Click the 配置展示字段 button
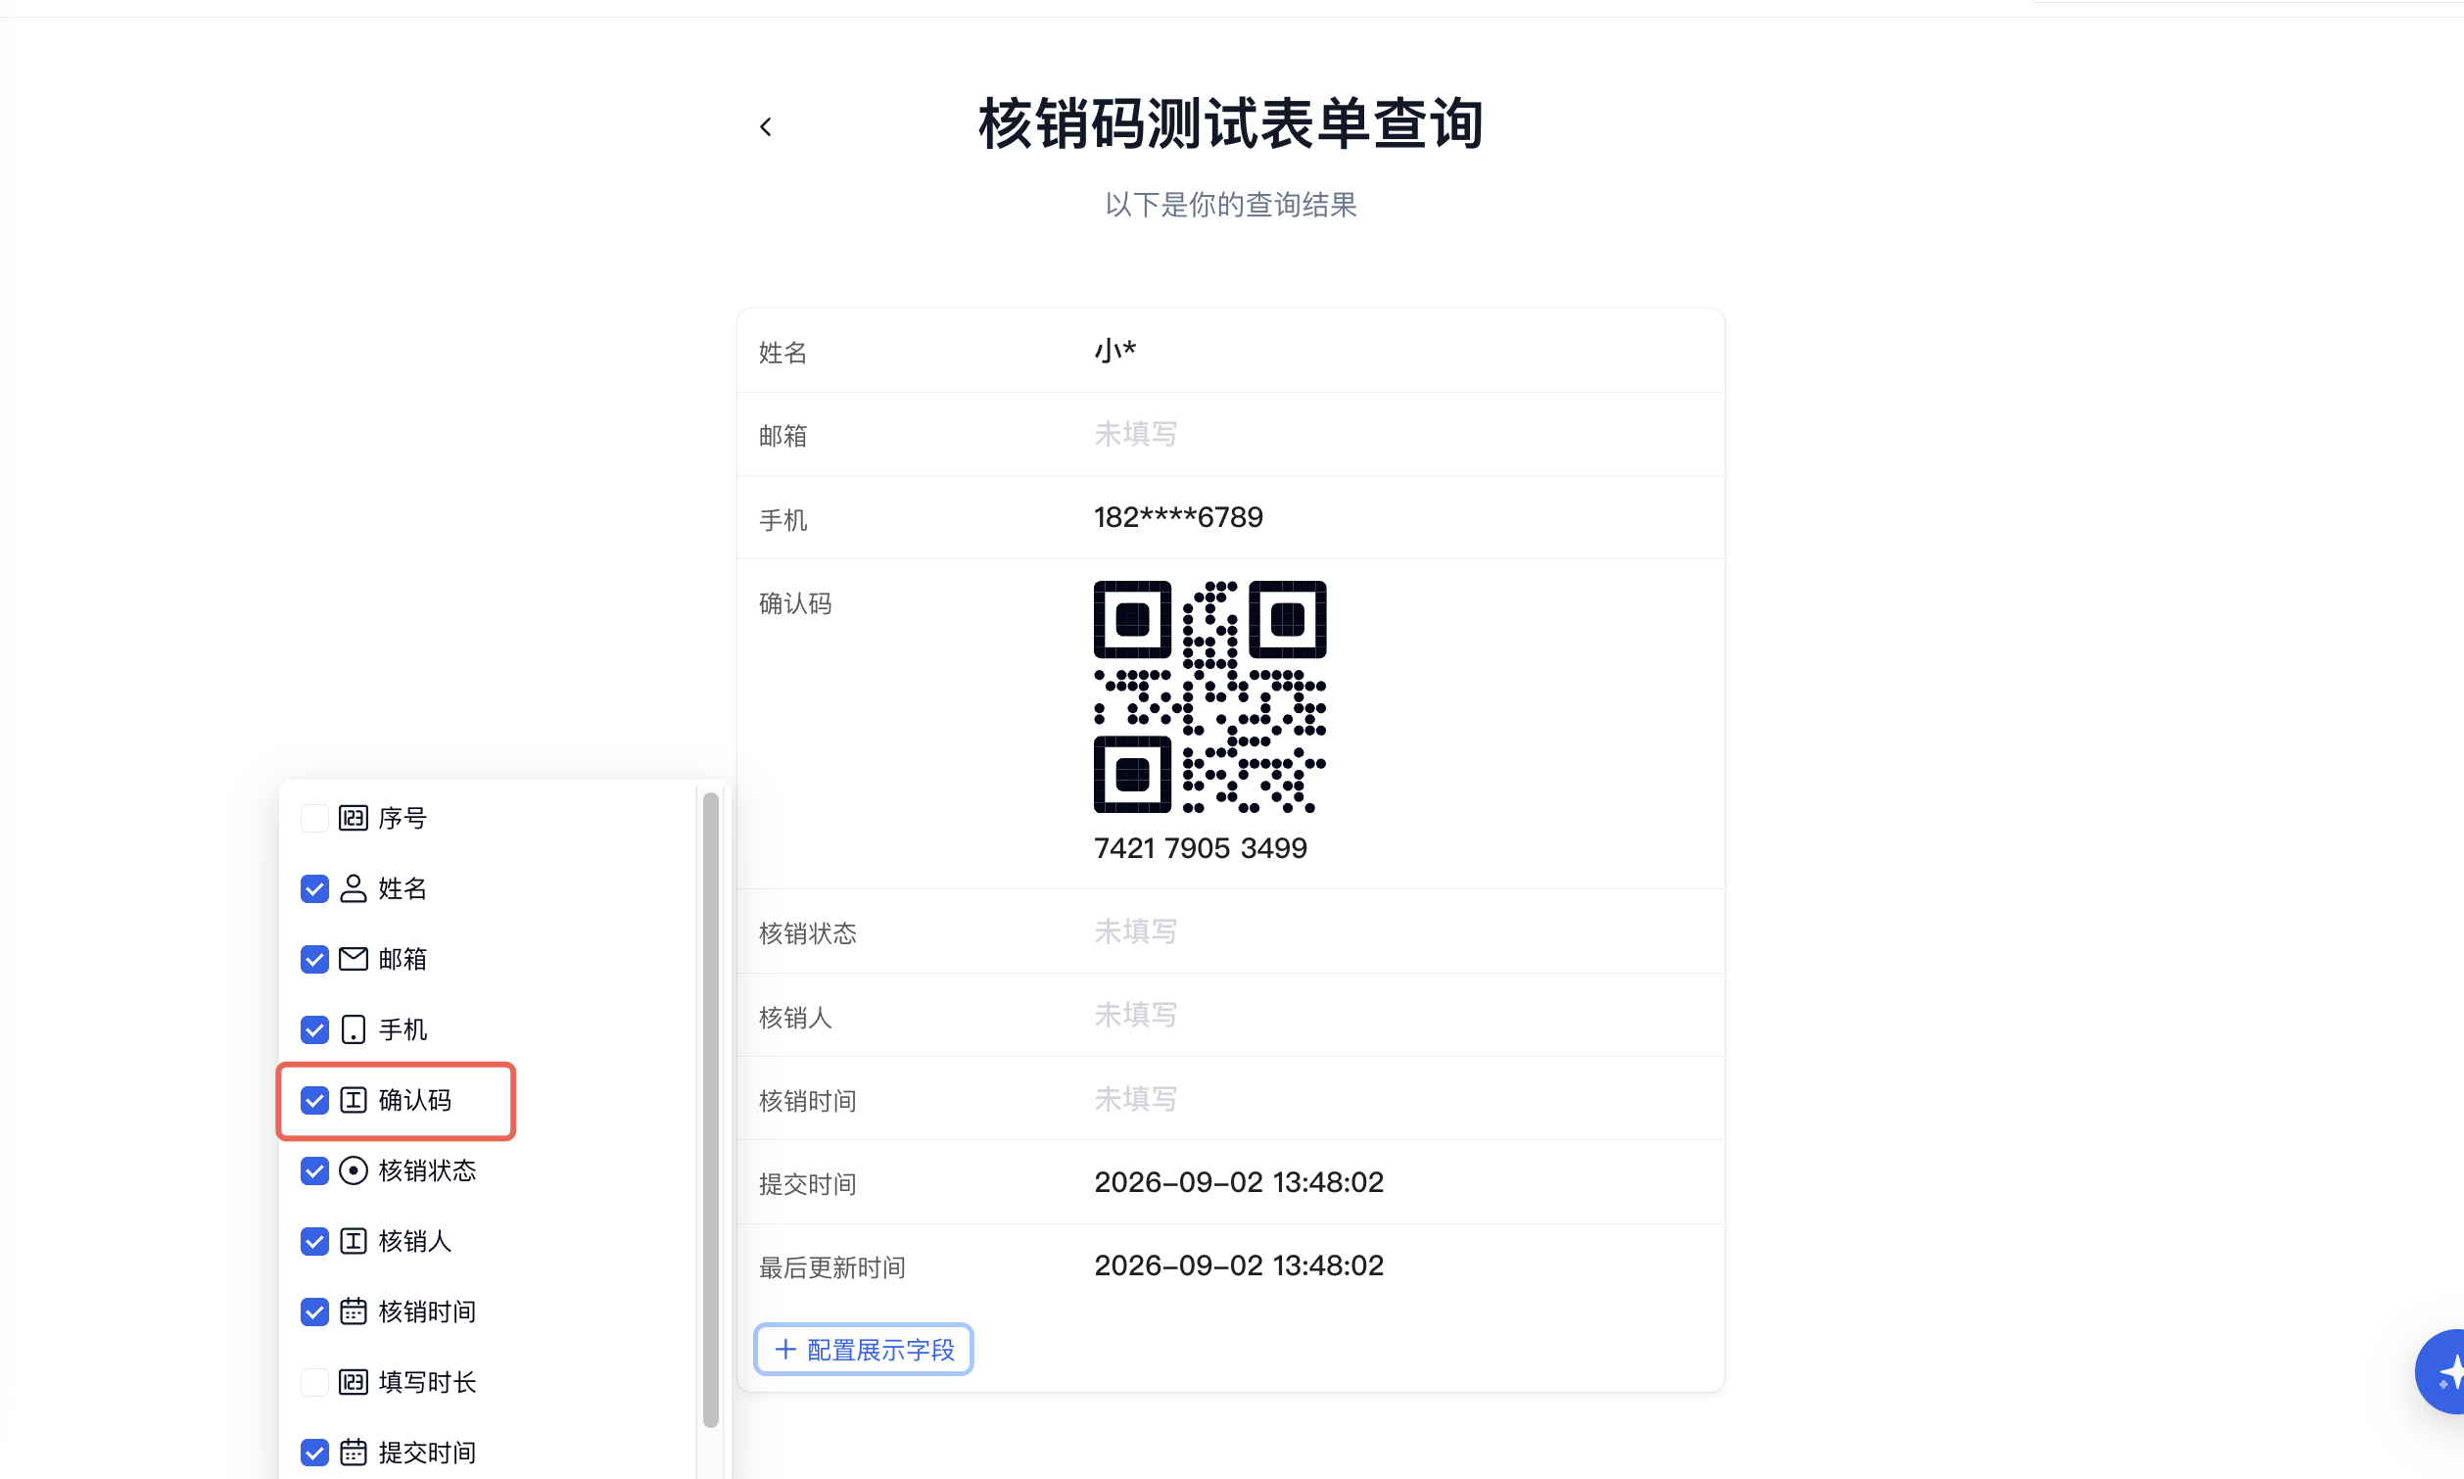 coord(863,1350)
